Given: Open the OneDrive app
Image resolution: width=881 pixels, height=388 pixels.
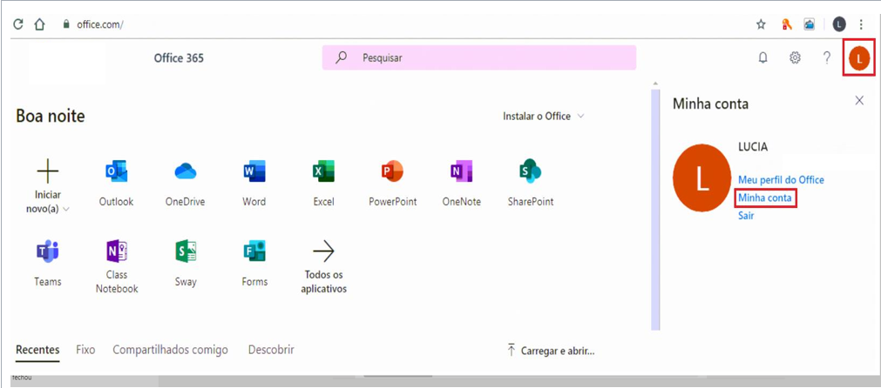Looking at the screenshot, I should 186,184.
